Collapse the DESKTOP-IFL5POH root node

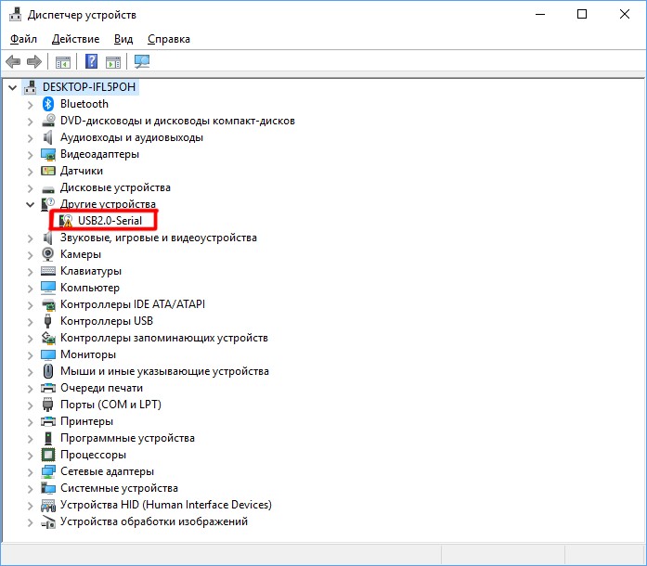pos(13,87)
